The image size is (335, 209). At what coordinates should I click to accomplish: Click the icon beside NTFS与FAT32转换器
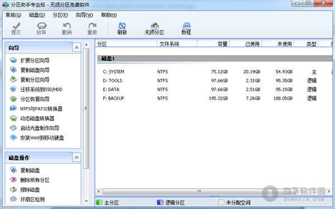(x=13, y=109)
